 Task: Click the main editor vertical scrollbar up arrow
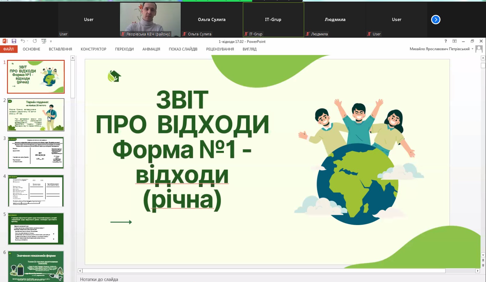pos(483,58)
